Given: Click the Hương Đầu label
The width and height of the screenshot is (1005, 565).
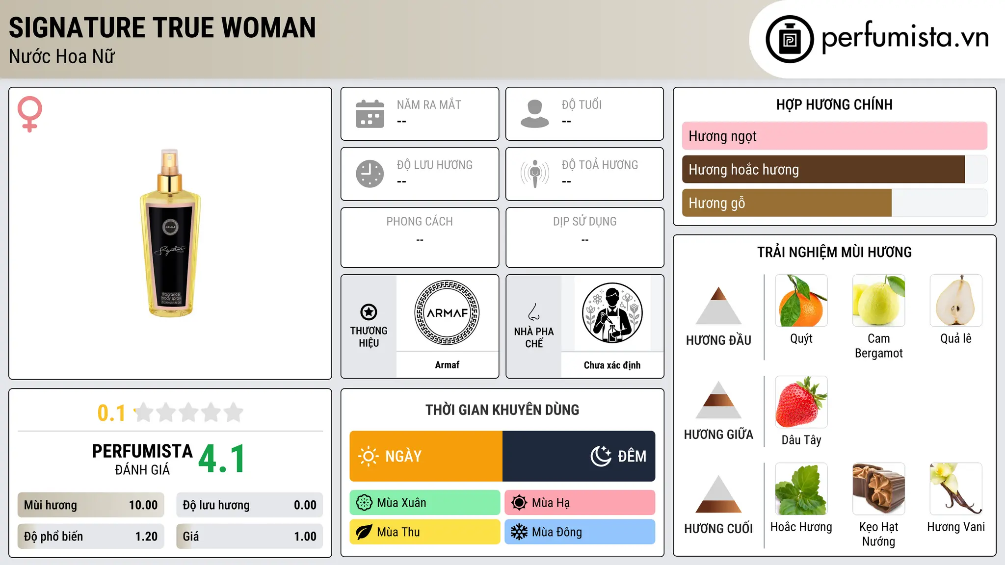Looking at the screenshot, I should click(718, 340).
